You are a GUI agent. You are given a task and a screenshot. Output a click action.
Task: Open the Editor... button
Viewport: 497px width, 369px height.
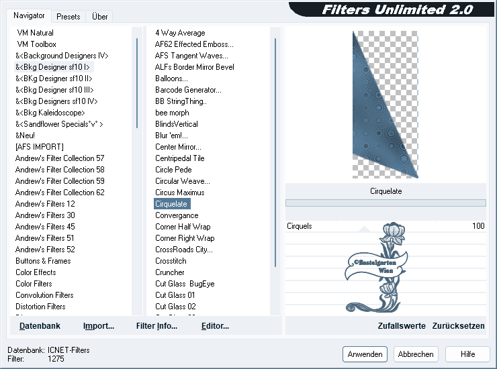pos(215,326)
